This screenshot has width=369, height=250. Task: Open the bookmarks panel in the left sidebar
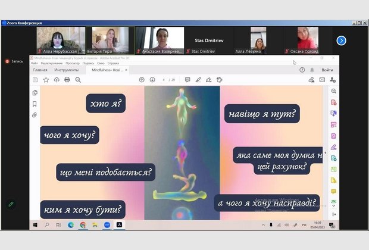point(35,104)
